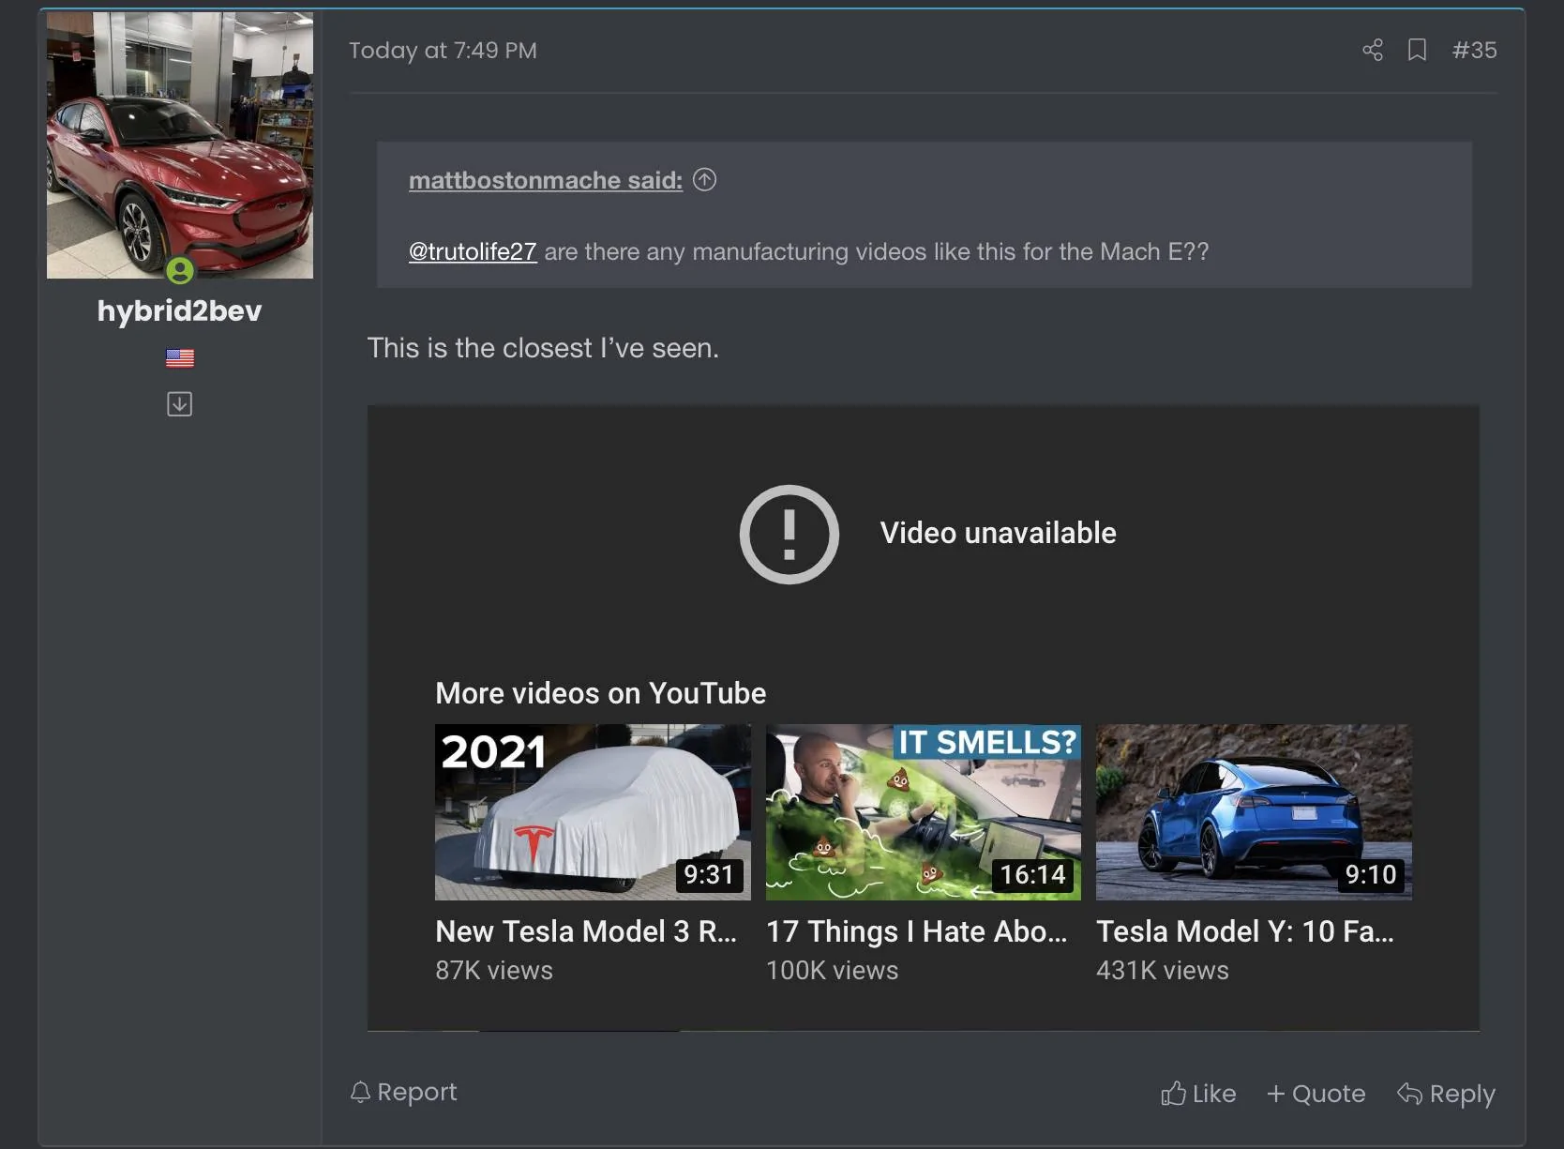The width and height of the screenshot is (1564, 1149).
Task: Click the 'Video unavailable' message text
Action: pos(998,533)
